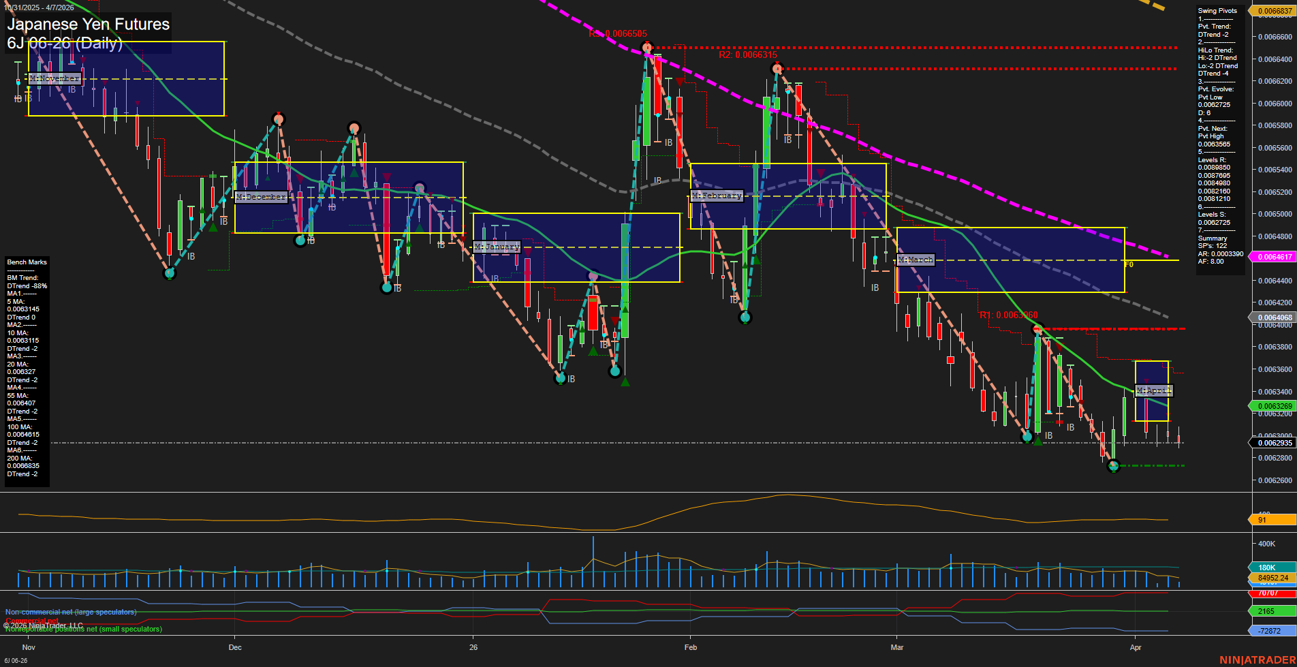Select the Non-commercial net (large speculators) legend label

(x=70, y=611)
